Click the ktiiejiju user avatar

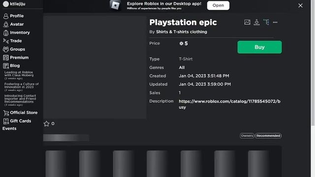[x=6, y=4]
